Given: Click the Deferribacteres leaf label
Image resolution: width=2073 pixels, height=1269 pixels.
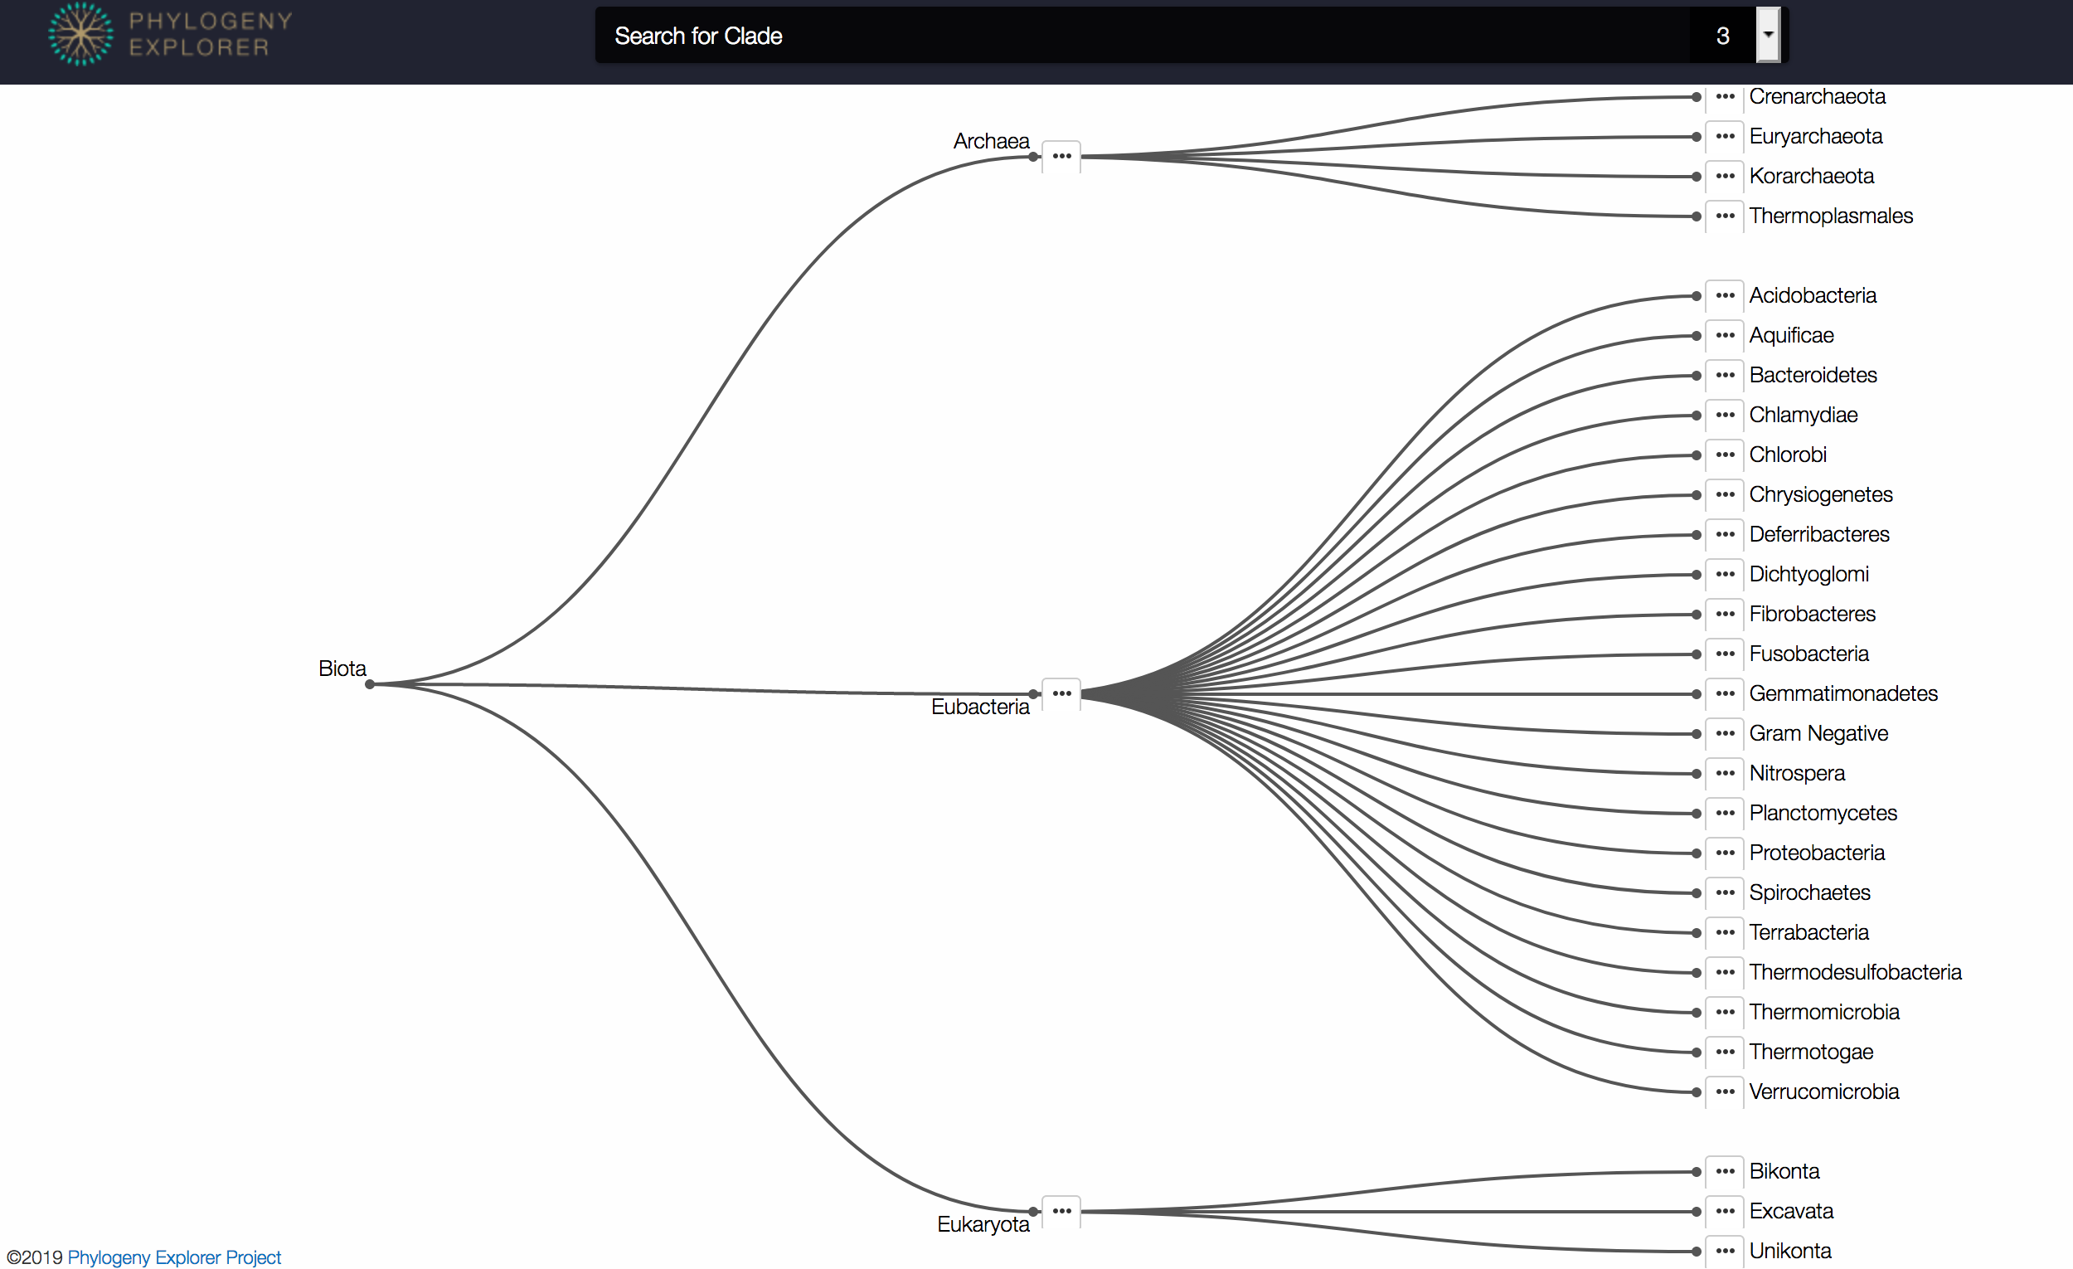Looking at the screenshot, I should pyautogui.click(x=1819, y=535).
